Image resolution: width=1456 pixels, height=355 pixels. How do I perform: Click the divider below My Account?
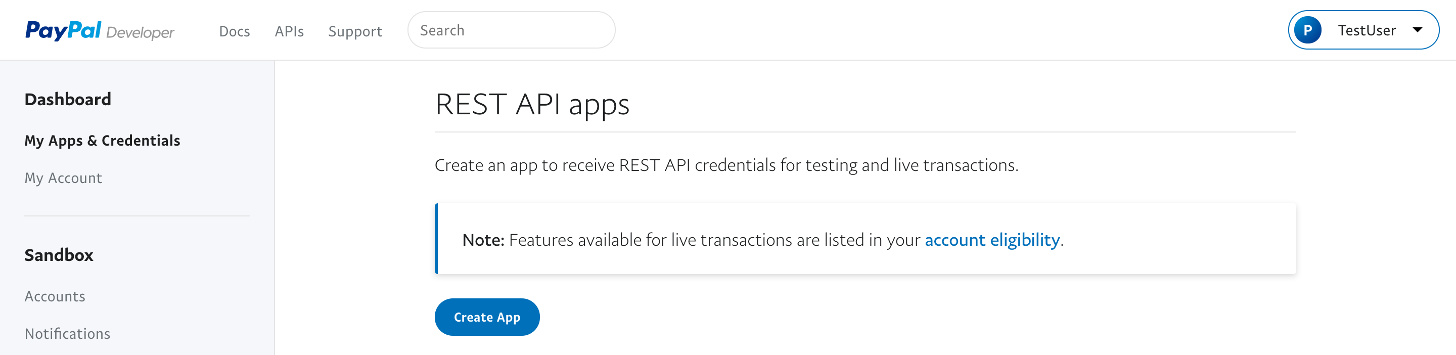136,216
